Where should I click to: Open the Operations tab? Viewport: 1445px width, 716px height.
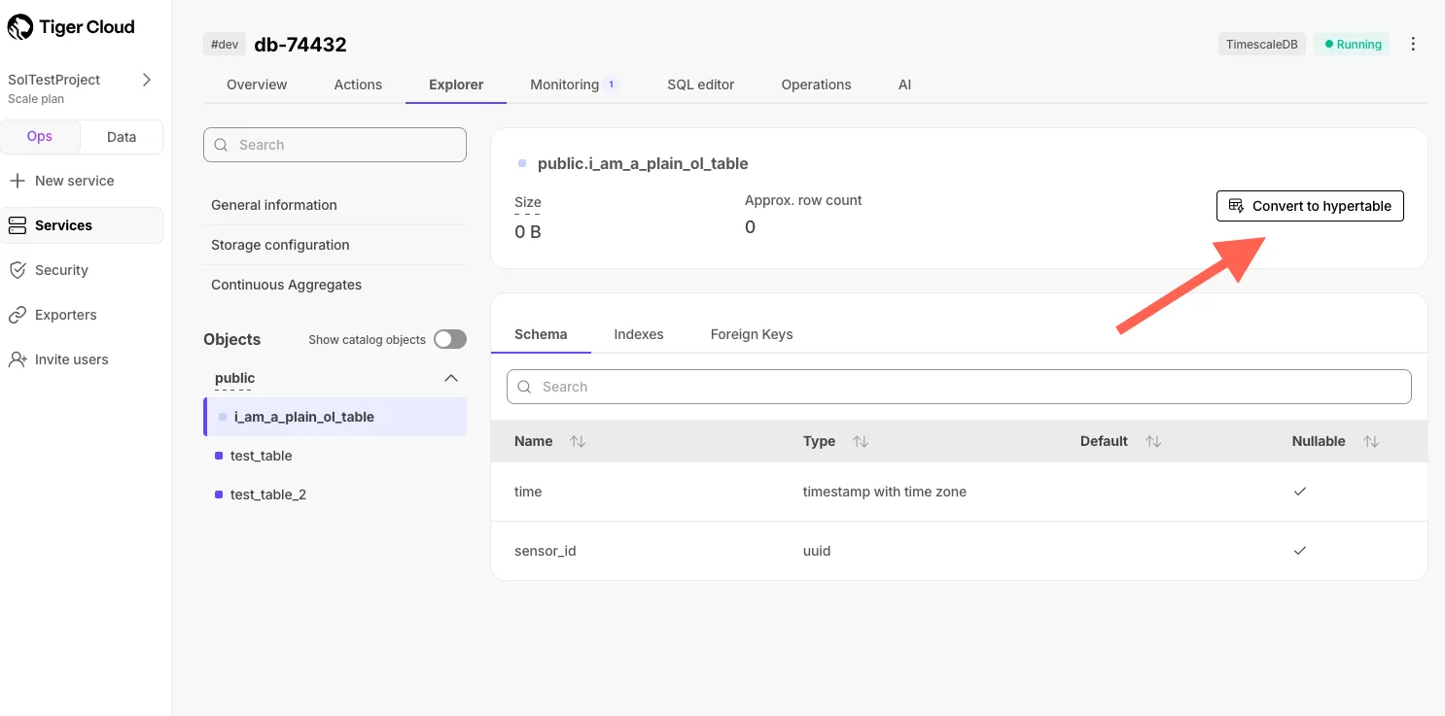tap(817, 85)
